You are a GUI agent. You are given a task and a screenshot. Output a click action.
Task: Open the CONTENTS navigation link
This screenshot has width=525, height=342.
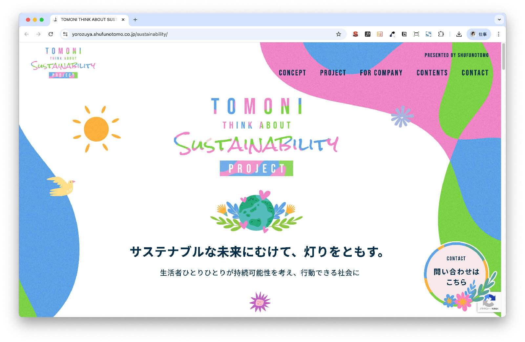[432, 73]
